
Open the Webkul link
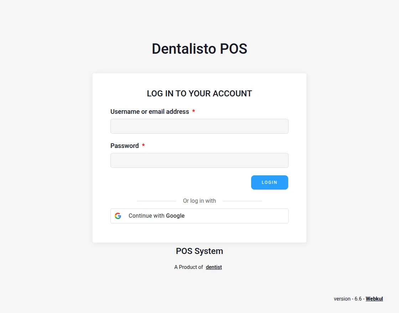pyautogui.click(x=374, y=299)
